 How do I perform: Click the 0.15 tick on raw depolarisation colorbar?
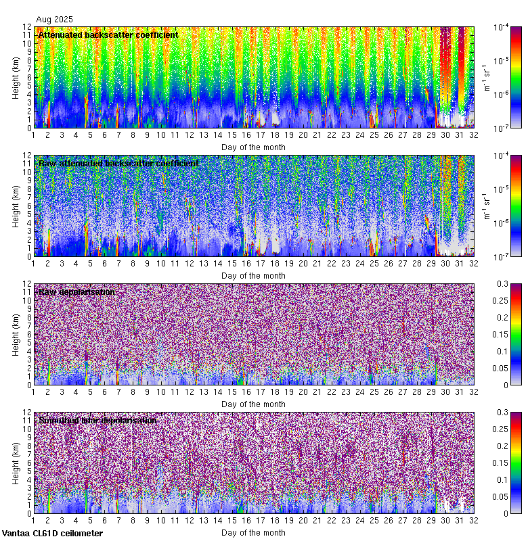click(x=513, y=334)
